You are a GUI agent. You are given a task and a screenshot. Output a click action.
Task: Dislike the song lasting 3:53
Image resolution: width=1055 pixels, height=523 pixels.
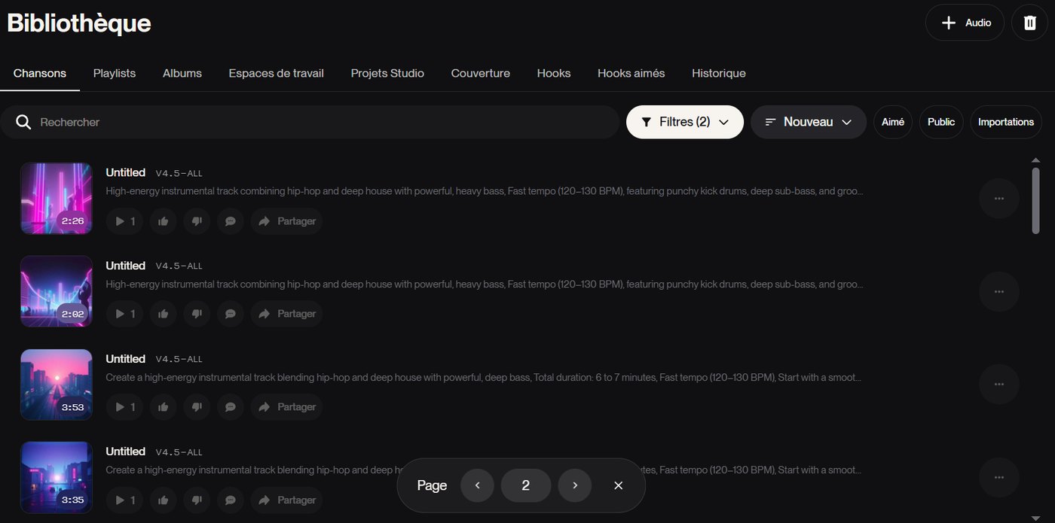pos(197,407)
